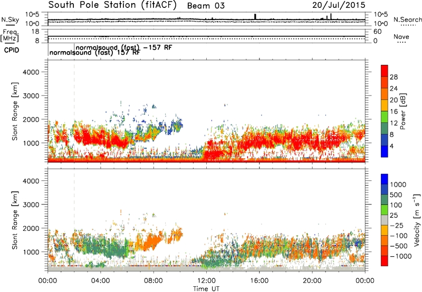Click Nave axis tick '60'
Viewport: 422px width, 292px height.
377,32
